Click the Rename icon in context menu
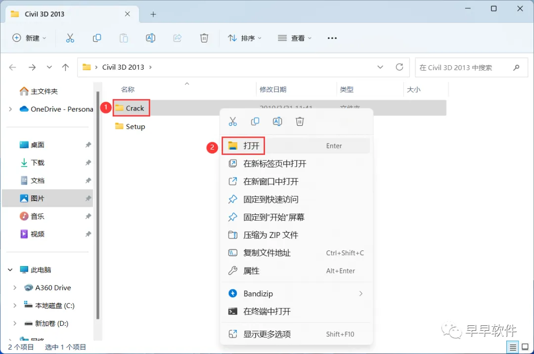 (277, 121)
